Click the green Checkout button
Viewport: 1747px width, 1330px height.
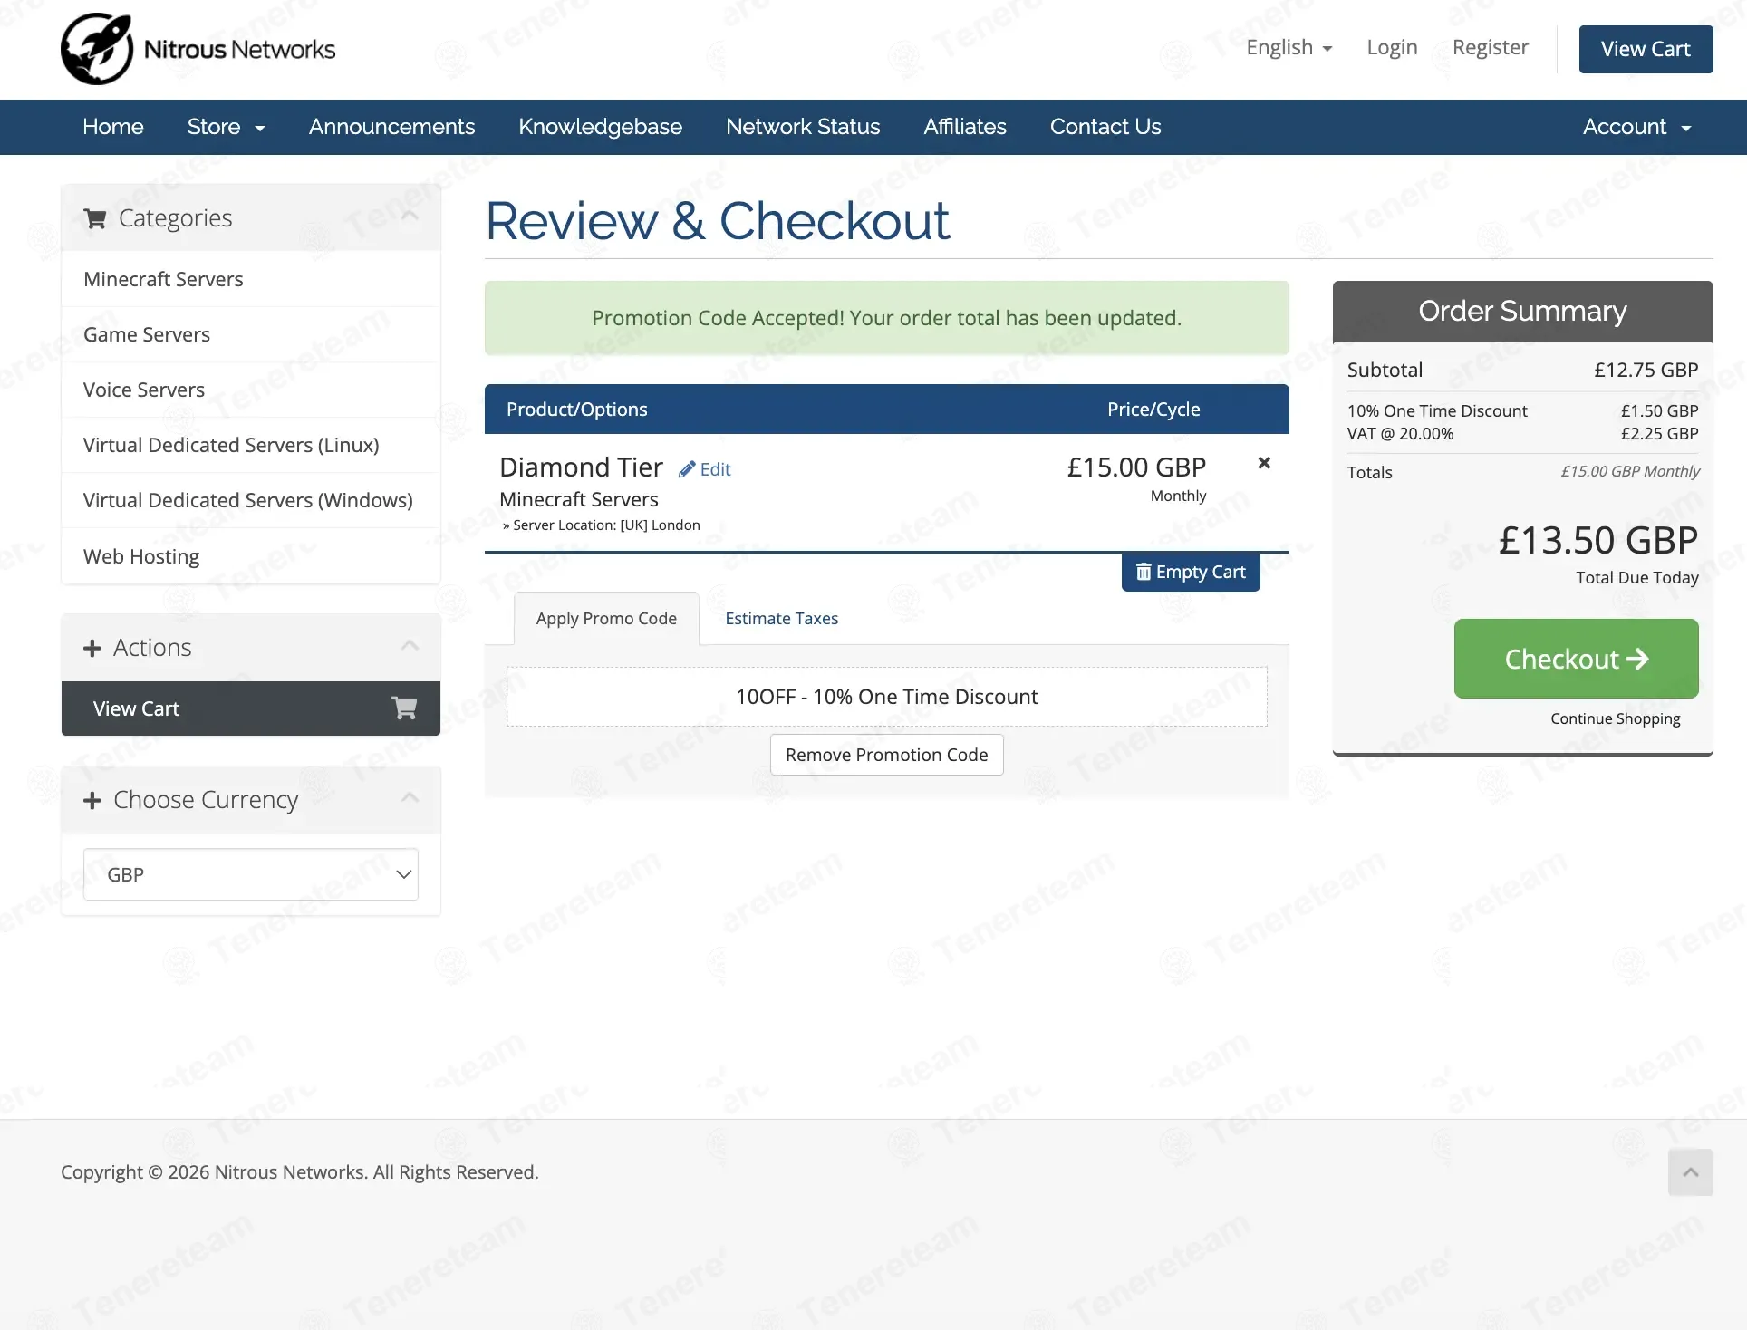1577,659
